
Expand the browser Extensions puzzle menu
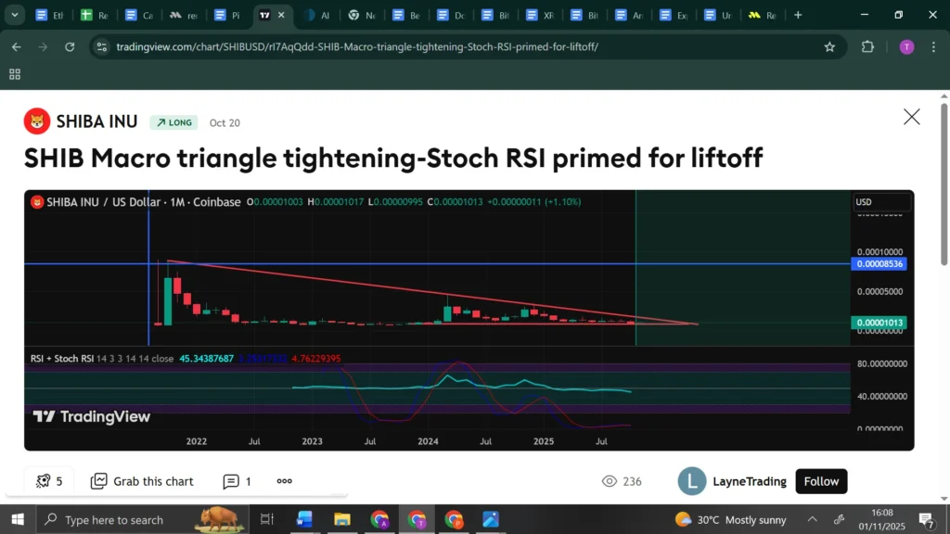867,46
